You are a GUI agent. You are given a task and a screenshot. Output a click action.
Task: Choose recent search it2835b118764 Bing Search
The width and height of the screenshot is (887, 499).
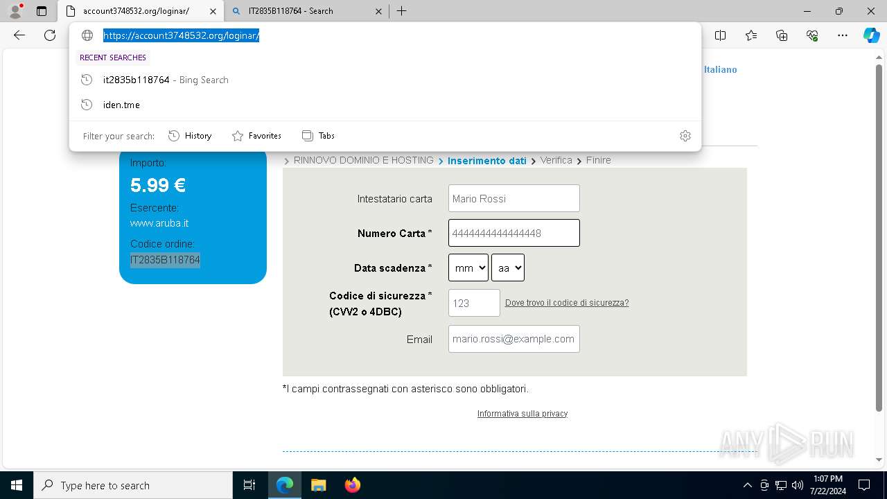tap(385, 80)
